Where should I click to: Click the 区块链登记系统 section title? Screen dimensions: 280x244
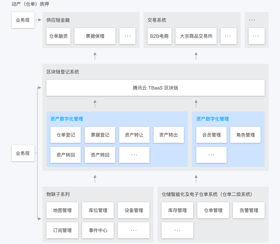tap(63, 72)
